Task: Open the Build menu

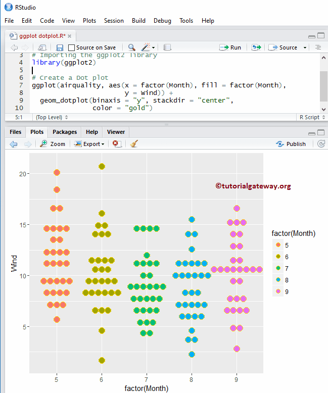Action: click(x=138, y=21)
